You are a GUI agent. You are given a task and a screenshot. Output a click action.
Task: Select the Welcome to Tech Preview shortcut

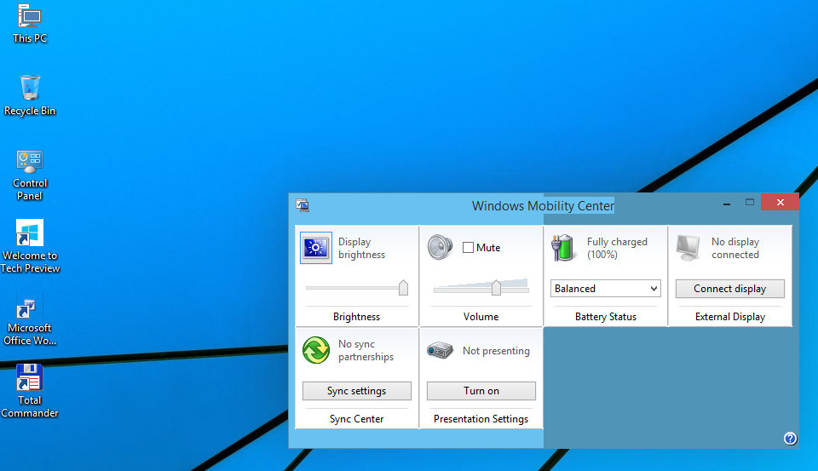click(30, 233)
